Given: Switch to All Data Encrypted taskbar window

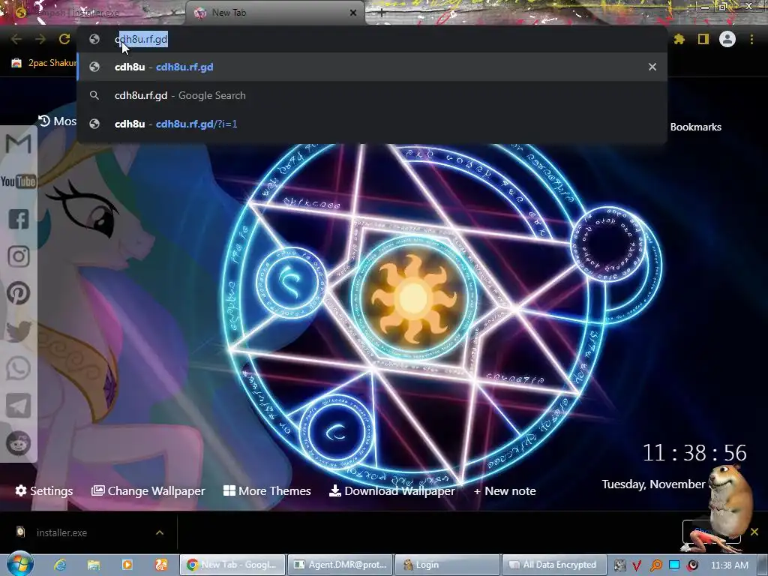Looking at the screenshot, I should pos(554,565).
